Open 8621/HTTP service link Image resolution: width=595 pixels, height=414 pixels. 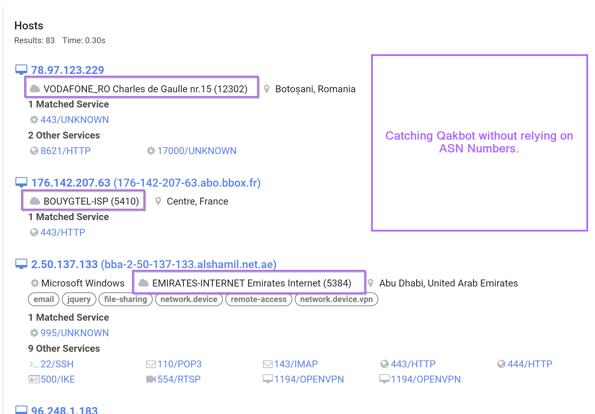coord(66,151)
